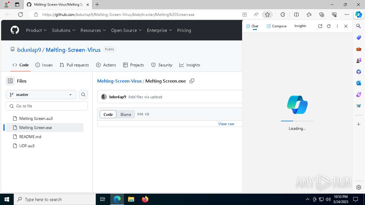Open bdunlap9 owner link

pos(29,50)
